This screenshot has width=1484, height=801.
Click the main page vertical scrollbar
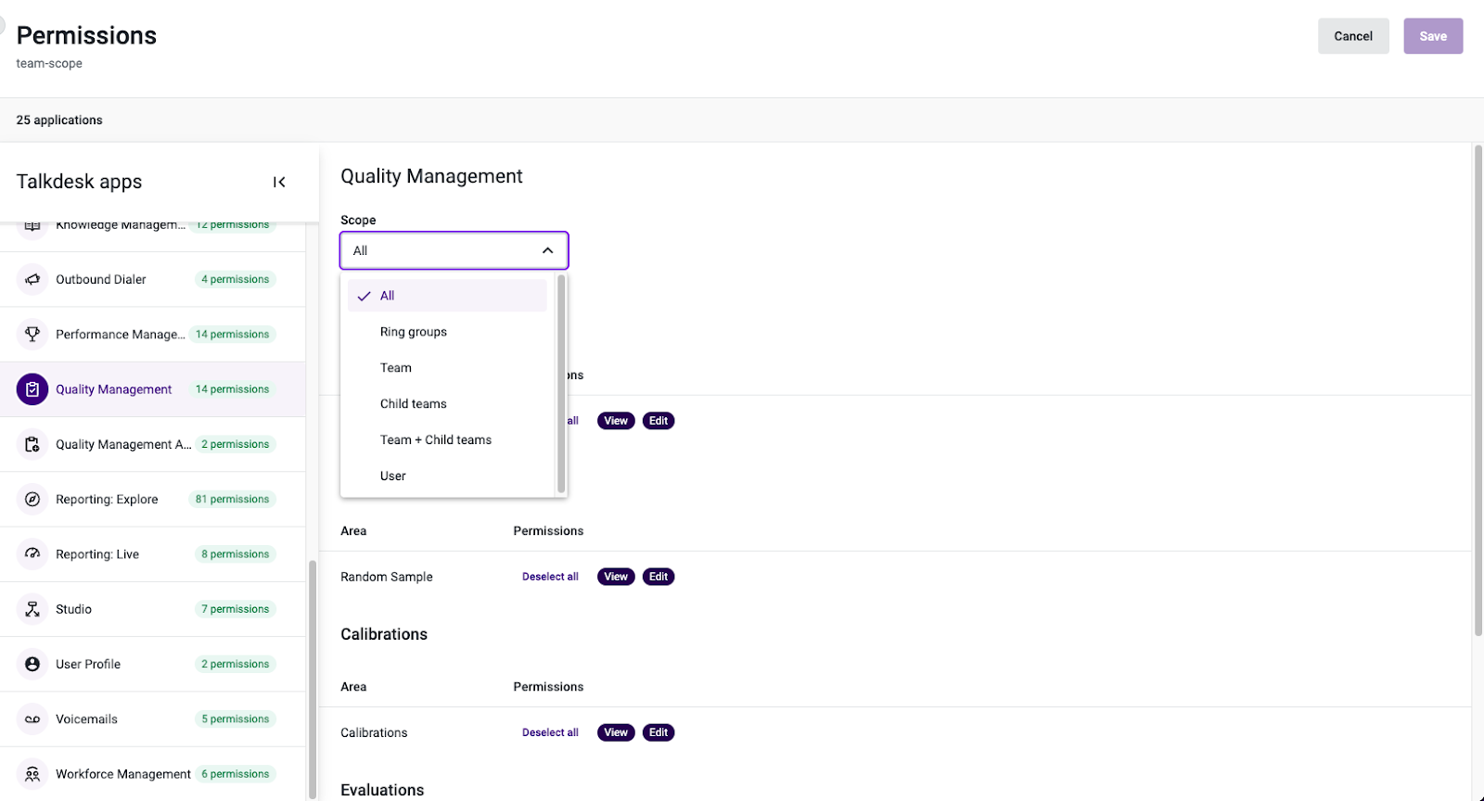pos(1478,389)
